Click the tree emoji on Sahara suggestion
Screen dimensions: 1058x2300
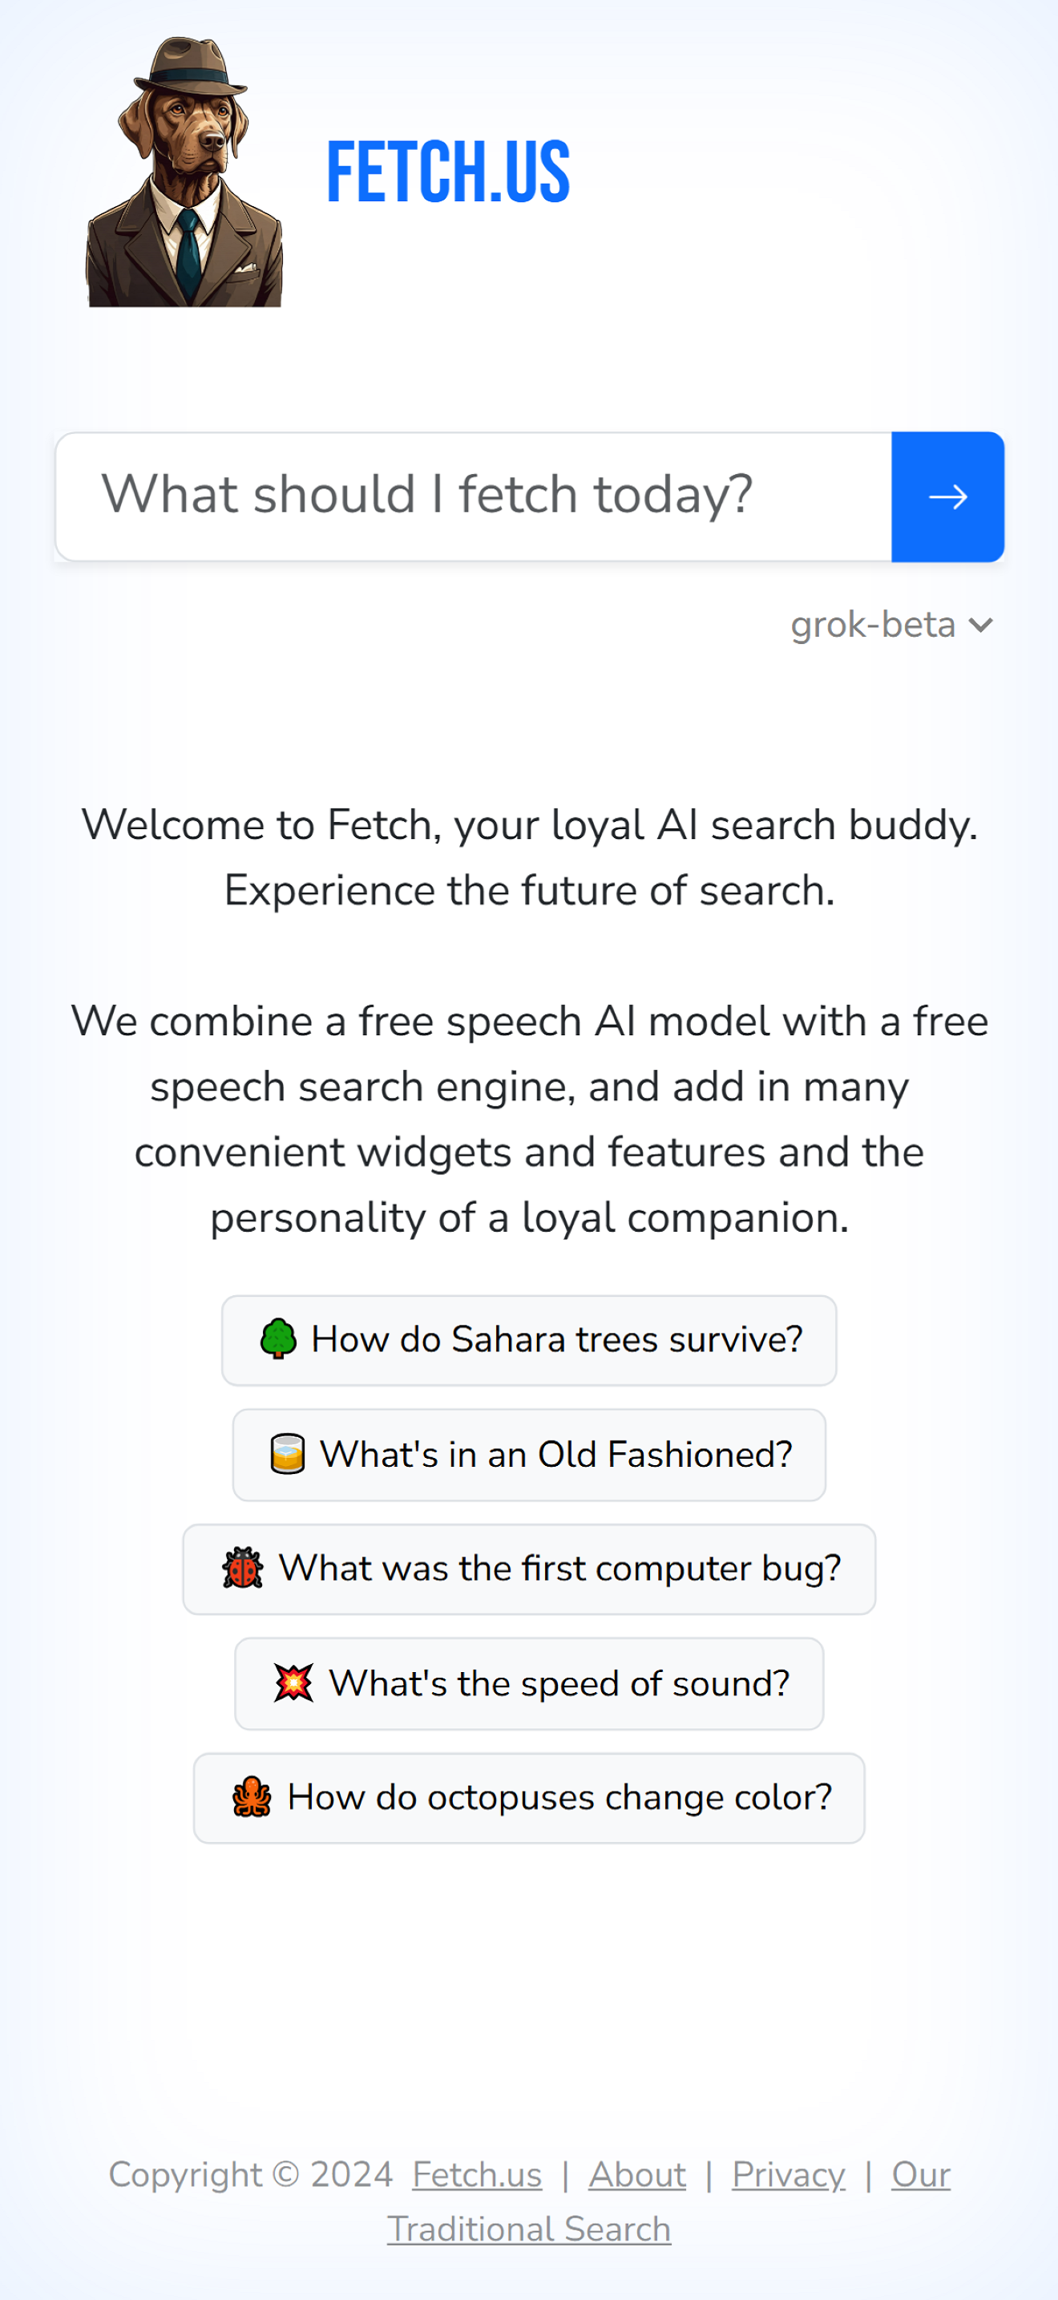click(277, 1339)
